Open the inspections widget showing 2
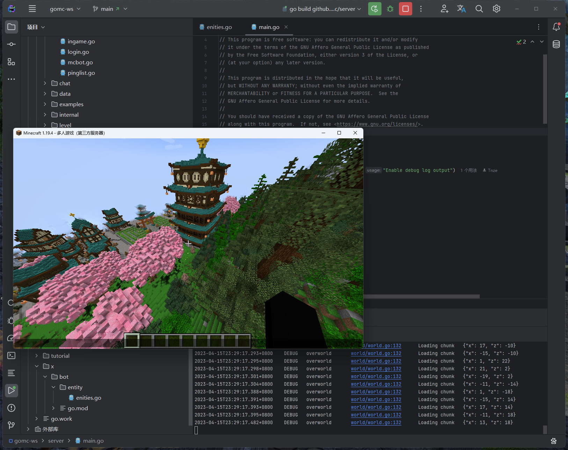 coord(521,42)
